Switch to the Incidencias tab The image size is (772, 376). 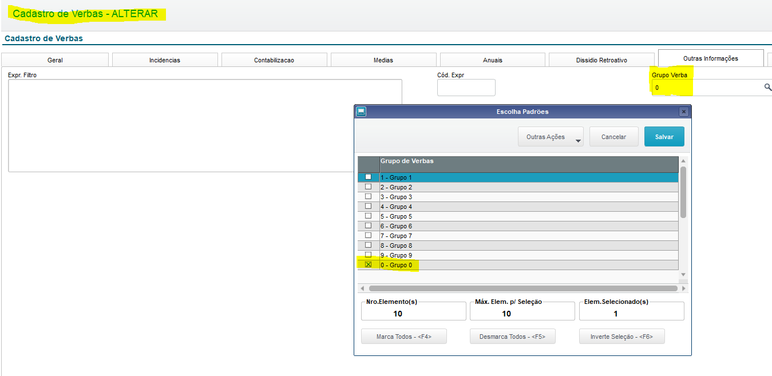[165, 60]
